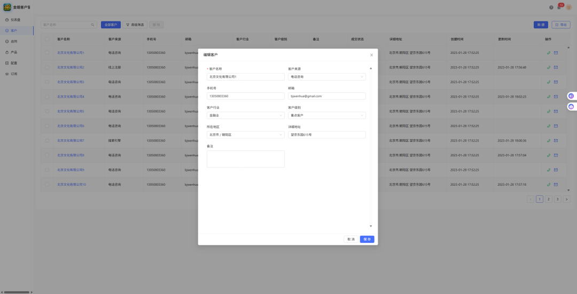Click the phone icon for 北京文化有限公司10
Screen dimensions: 577x294
point(548,185)
